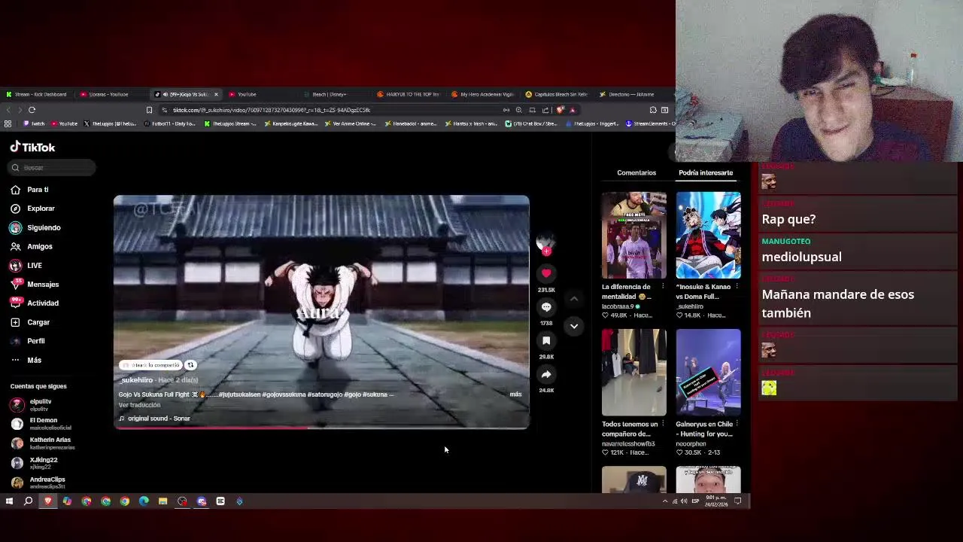Screen dimensions: 963x542
Task: Go to the previous video with the up chevron
Action: [574, 299]
